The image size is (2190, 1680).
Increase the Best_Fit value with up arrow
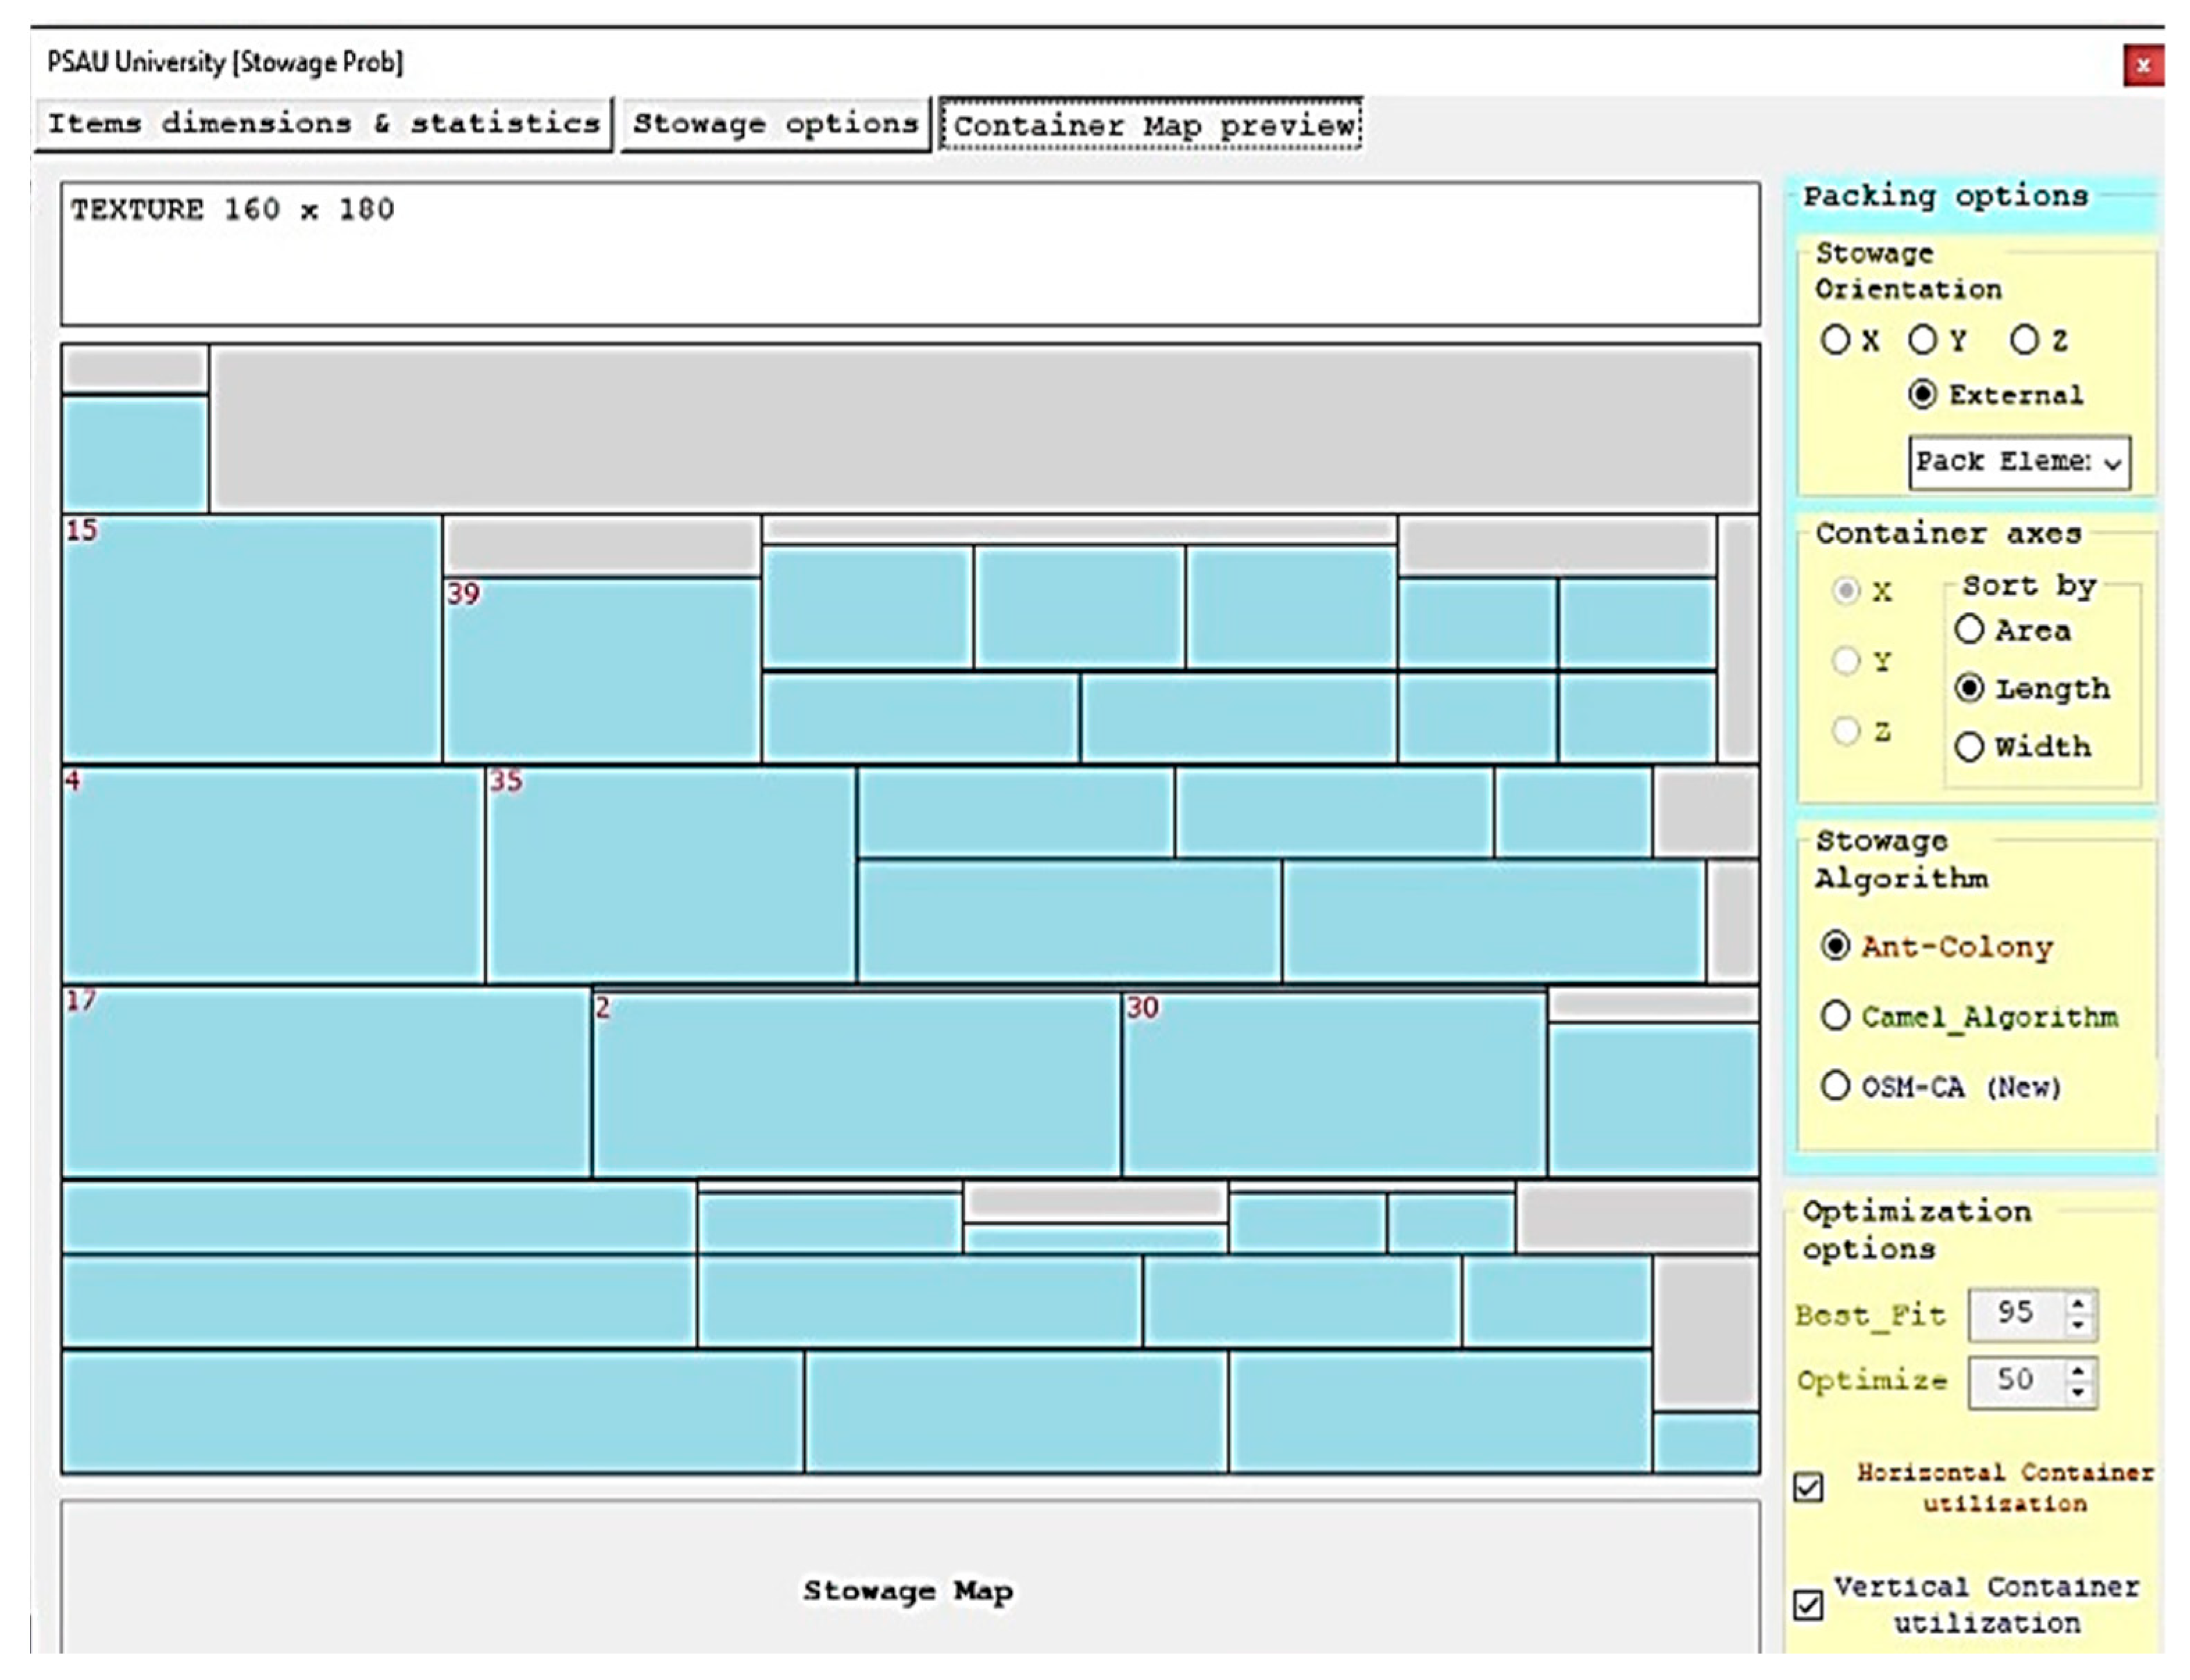(x=2079, y=1305)
